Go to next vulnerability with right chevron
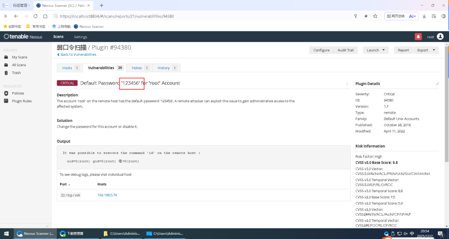 [x=347, y=84]
